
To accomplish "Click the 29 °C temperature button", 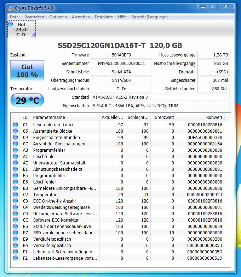I will click(x=27, y=100).
